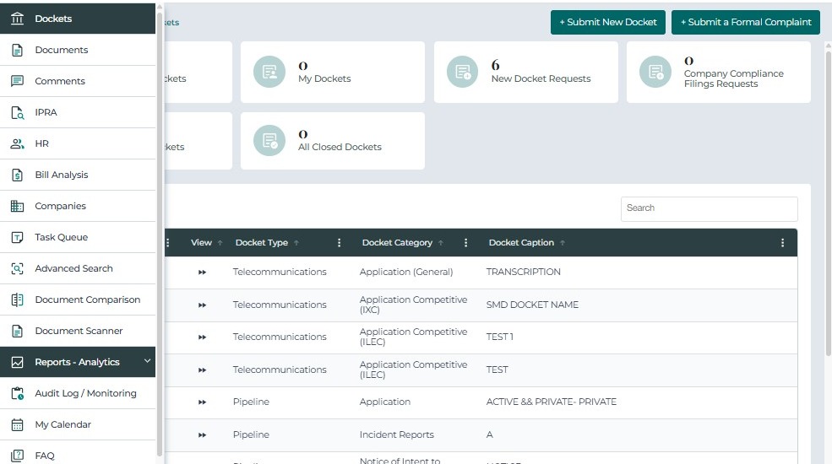
Task: Open Docket Caption column options menu
Action: coord(783,243)
